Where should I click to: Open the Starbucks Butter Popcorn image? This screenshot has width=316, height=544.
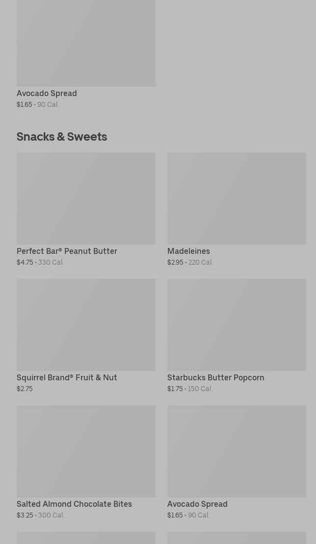pyautogui.click(x=237, y=325)
